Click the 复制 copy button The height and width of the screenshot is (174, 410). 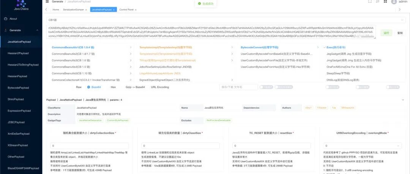(x=400, y=33)
